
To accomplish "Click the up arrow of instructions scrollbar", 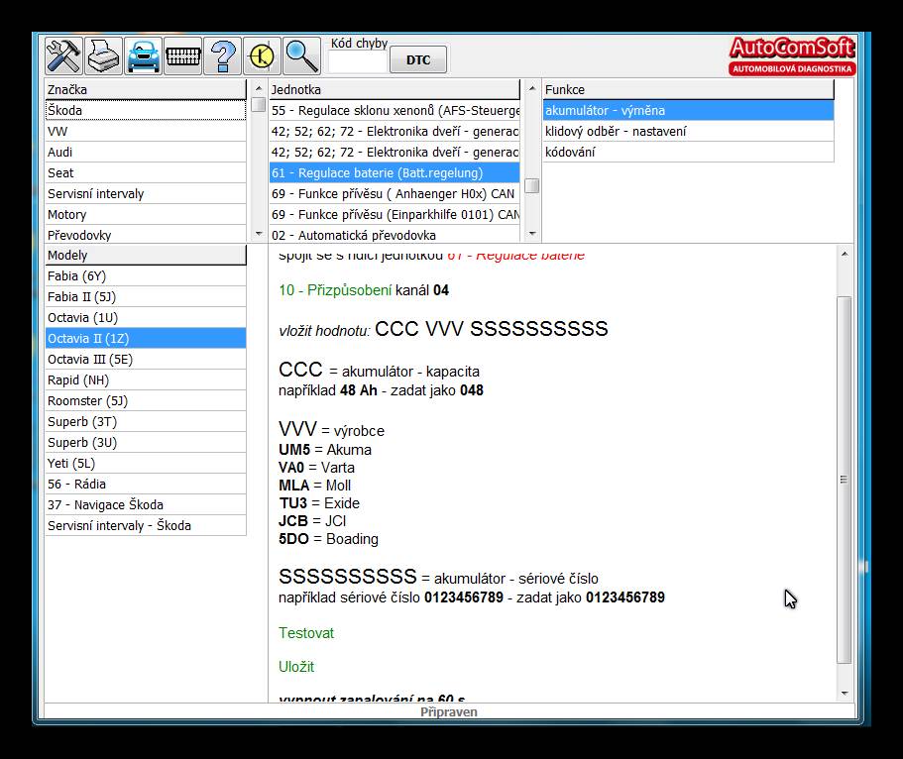I will point(845,254).
